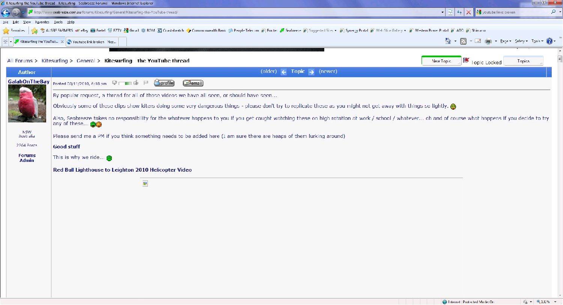563x305 pixels.
Task: Expand the address bar history dropdown
Action: point(443,12)
